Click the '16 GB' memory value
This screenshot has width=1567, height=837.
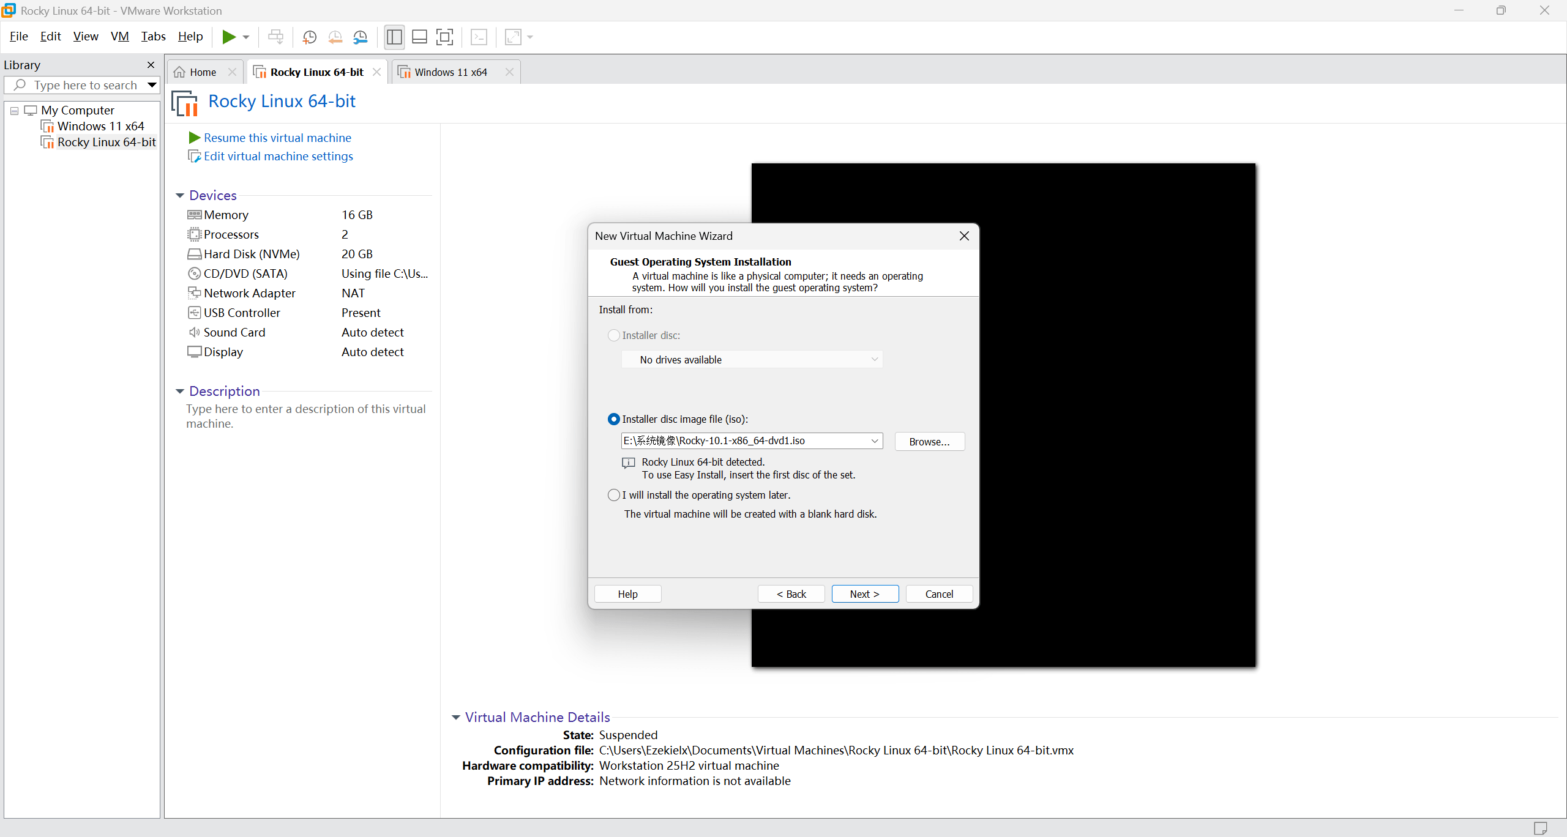(x=357, y=215)
